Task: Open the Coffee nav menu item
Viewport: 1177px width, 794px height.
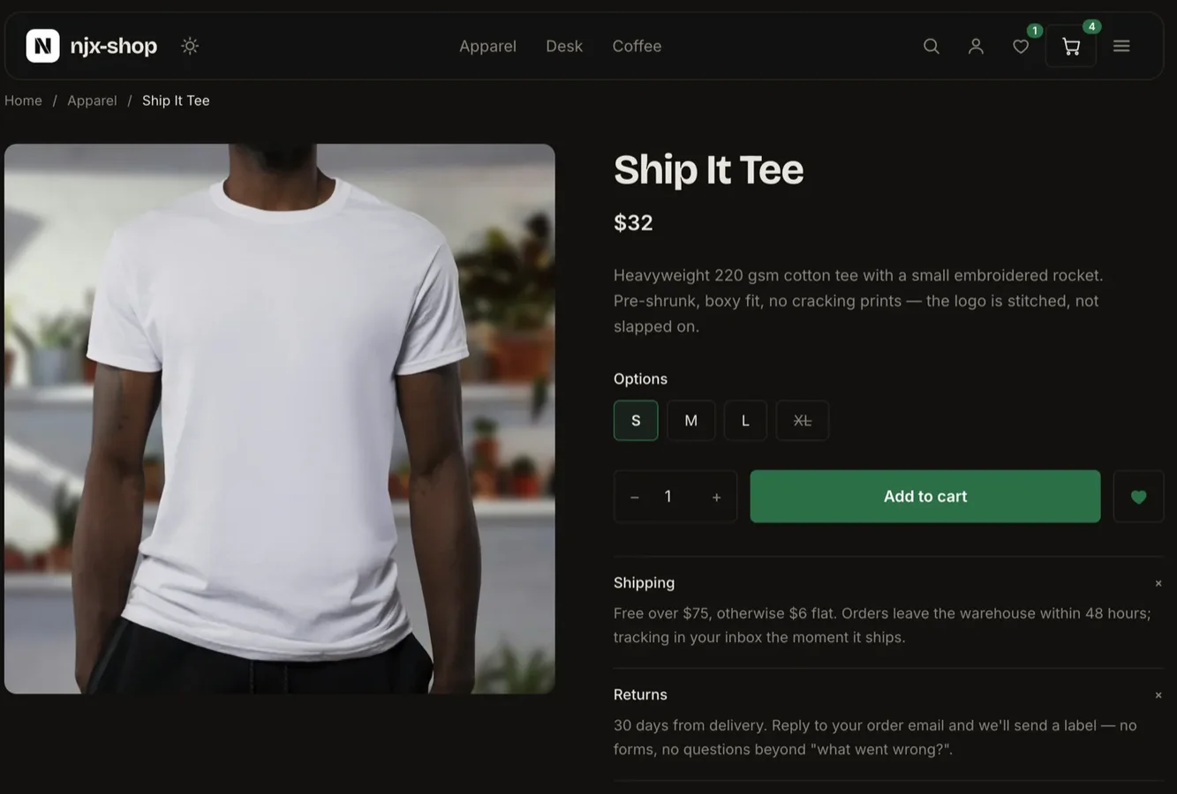Action: point(637,46)
